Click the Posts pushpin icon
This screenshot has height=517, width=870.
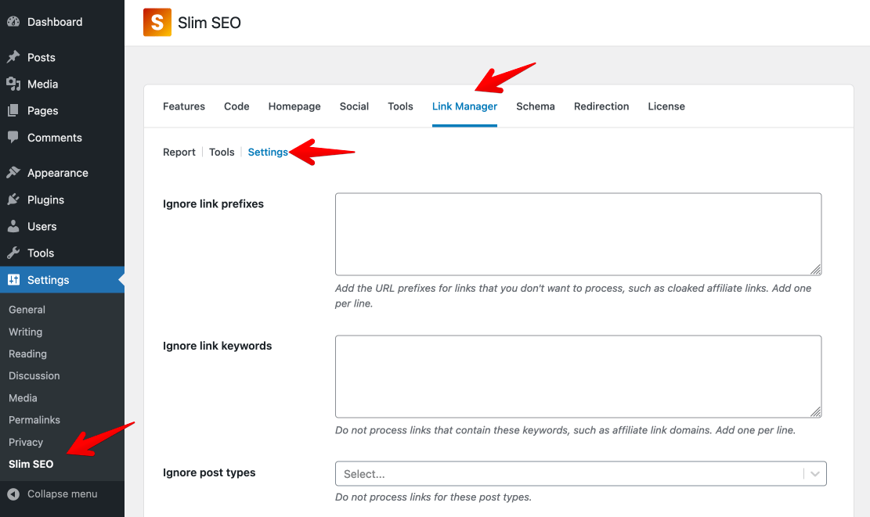click(x=13, y=57)
